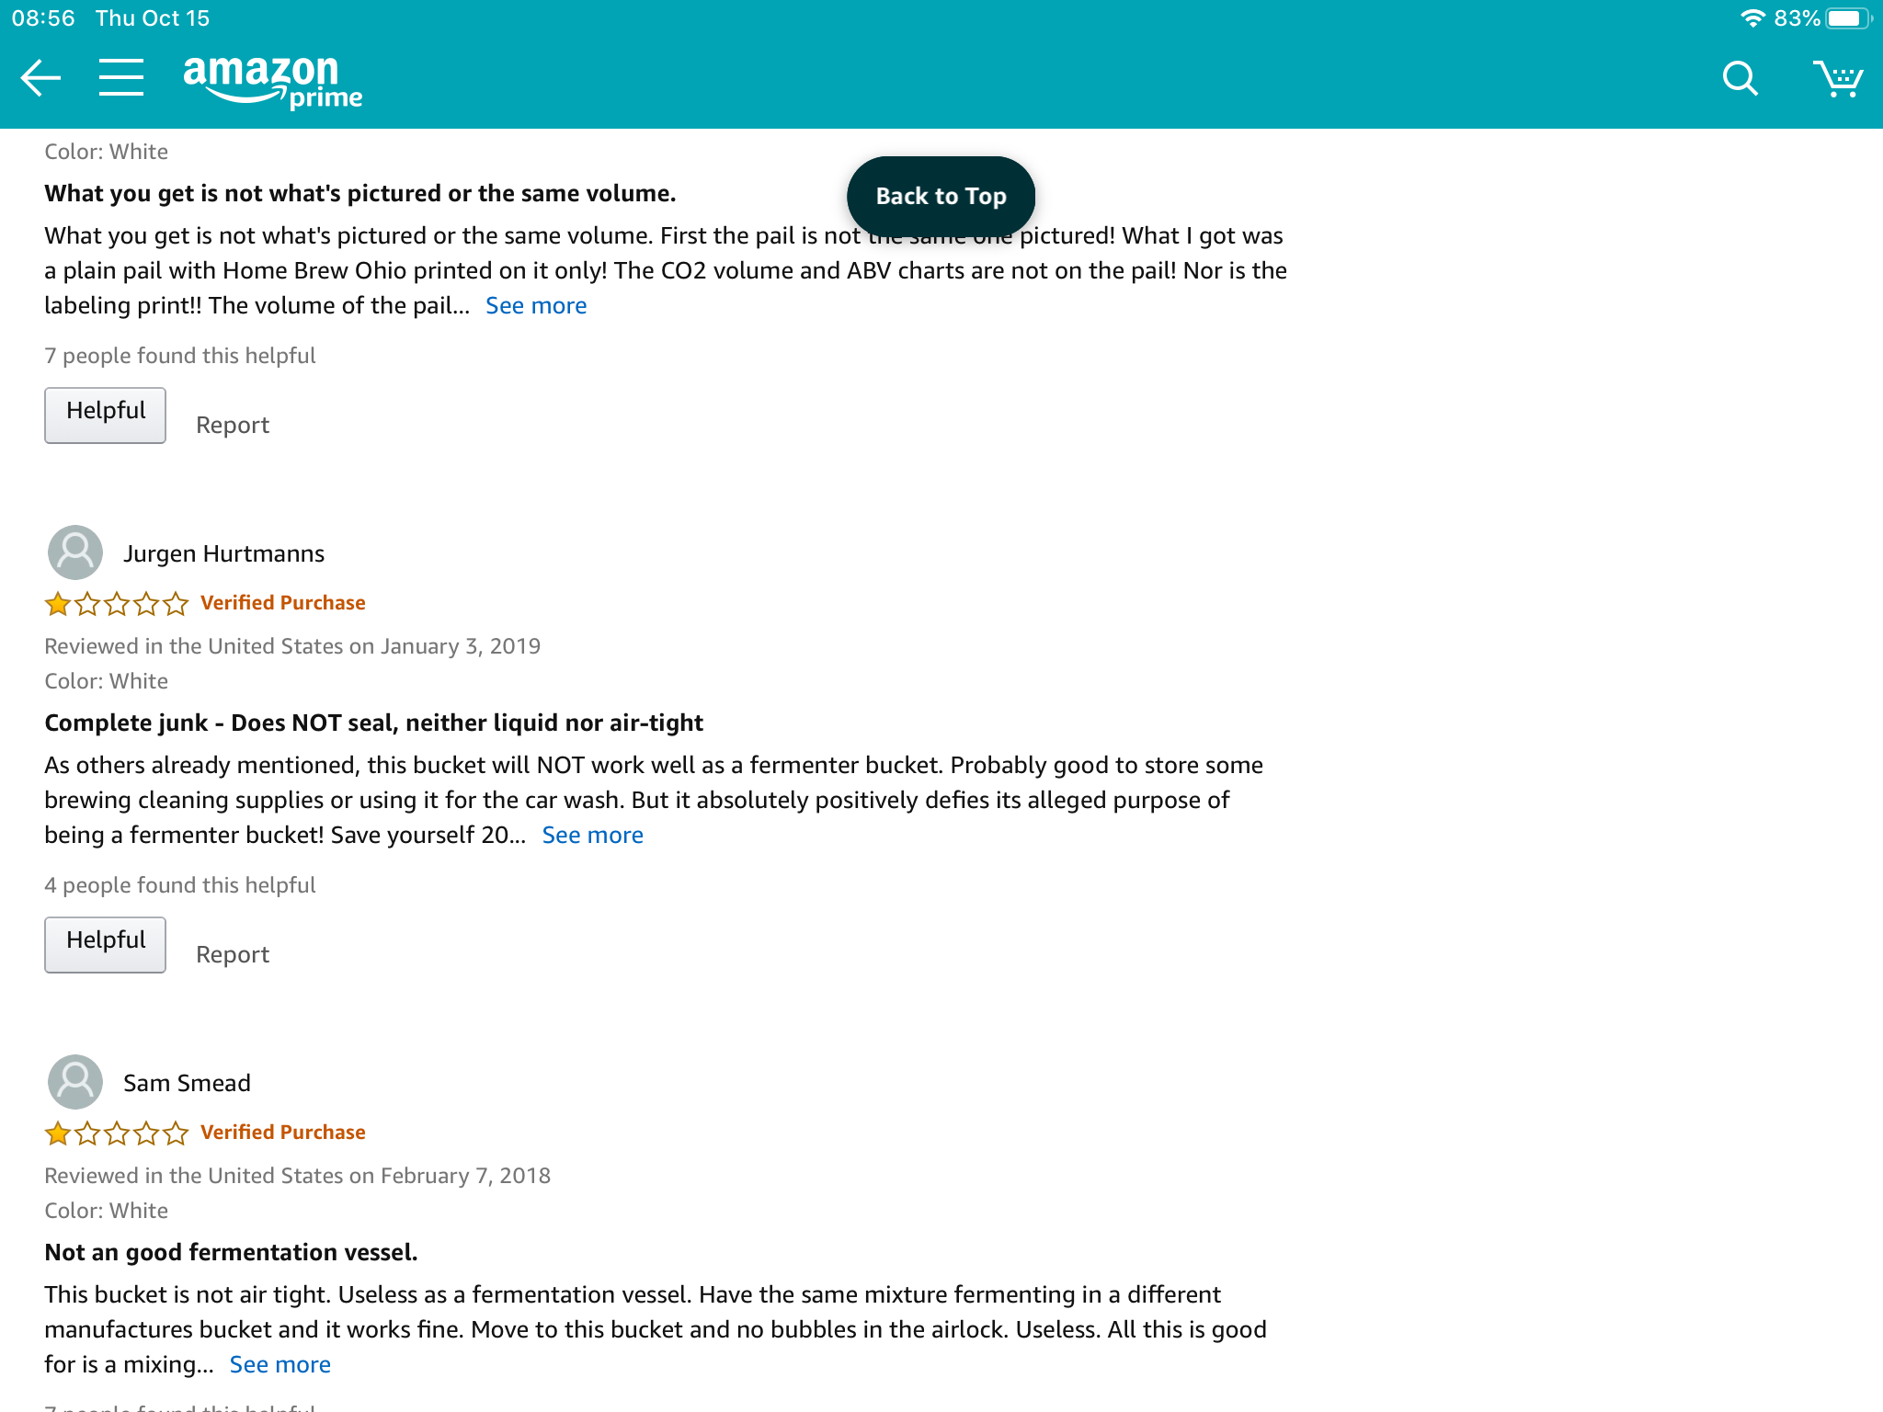
Task: Open Sam Smead reviewer name
Action: pyautogui.click(x=188, y=1083)
